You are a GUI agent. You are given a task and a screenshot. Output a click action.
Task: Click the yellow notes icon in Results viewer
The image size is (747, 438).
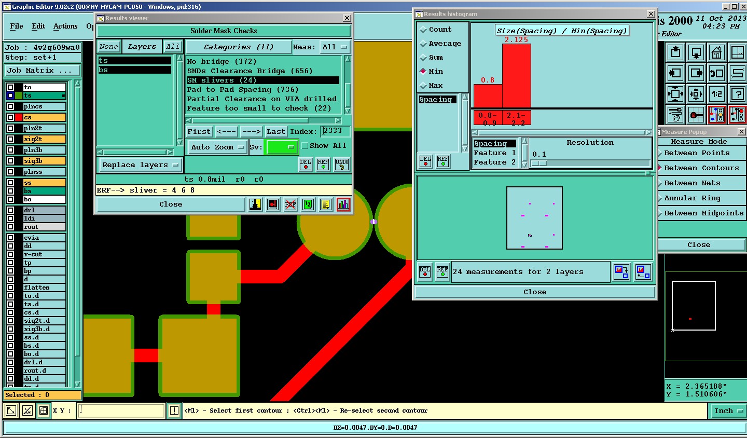(x=325, y=204)
